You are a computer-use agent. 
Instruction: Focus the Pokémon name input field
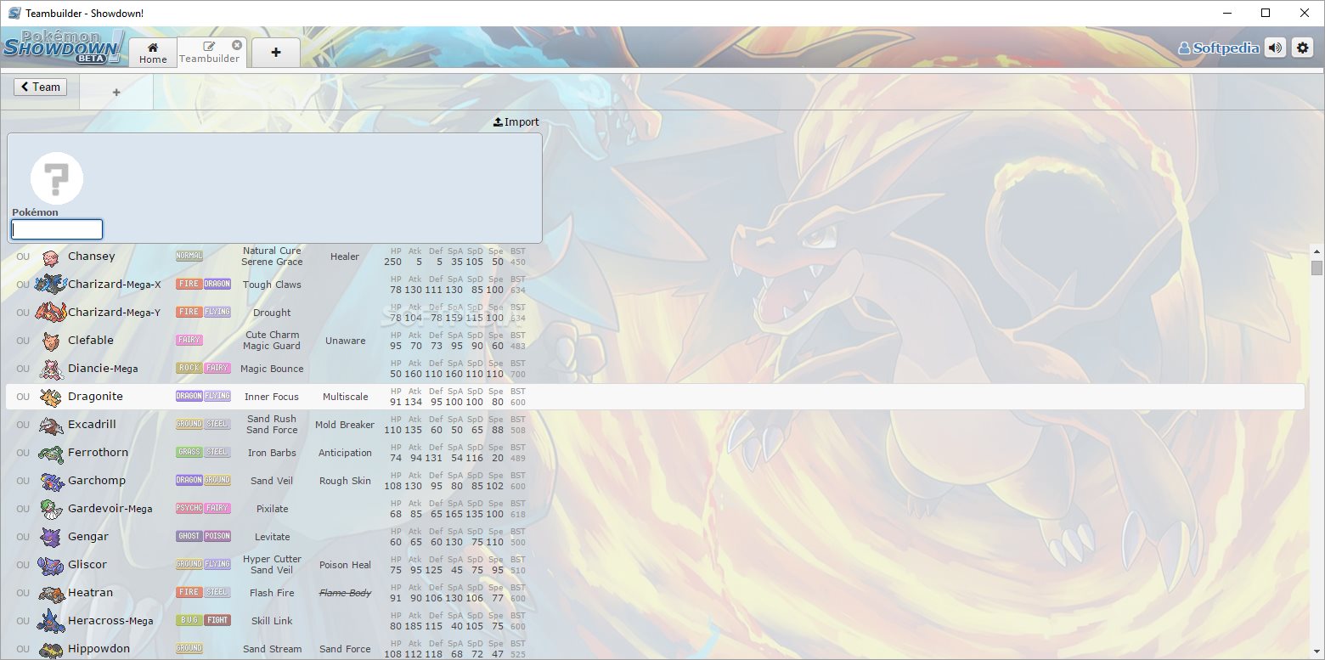[57, 229]
